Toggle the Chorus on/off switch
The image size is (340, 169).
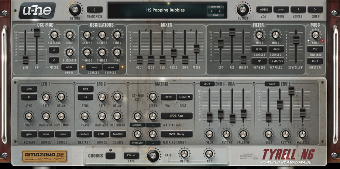[x=111, y=156]
